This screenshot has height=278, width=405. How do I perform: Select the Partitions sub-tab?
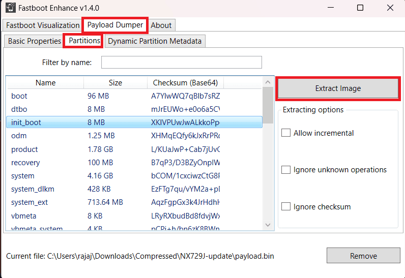click(84, 41)
